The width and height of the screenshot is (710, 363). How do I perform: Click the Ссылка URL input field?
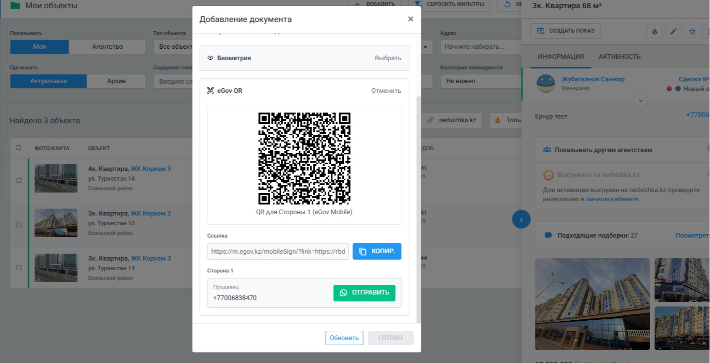(x=278, y=251)
